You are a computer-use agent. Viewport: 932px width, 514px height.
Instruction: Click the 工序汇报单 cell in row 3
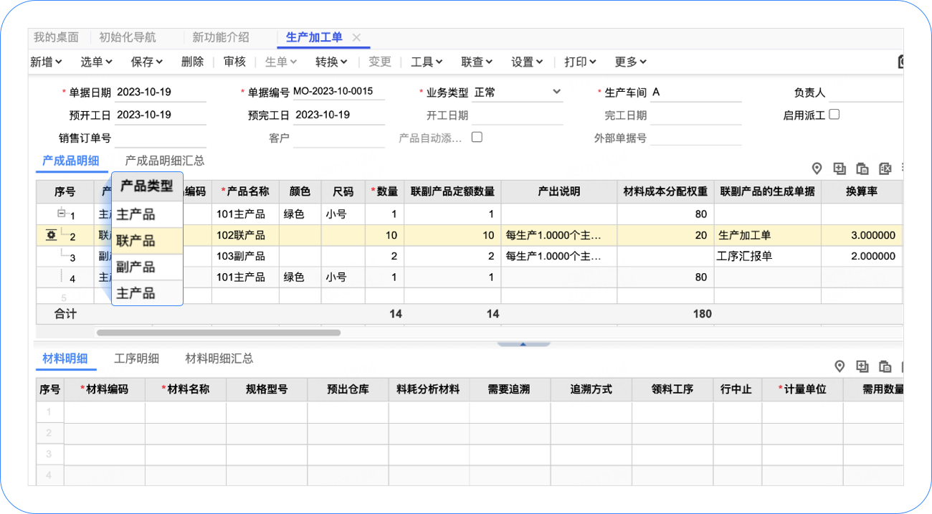click(x=768, y=256)
